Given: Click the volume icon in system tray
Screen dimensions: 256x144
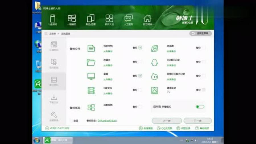Looking at the screenshot, I should tap(196, 140).
